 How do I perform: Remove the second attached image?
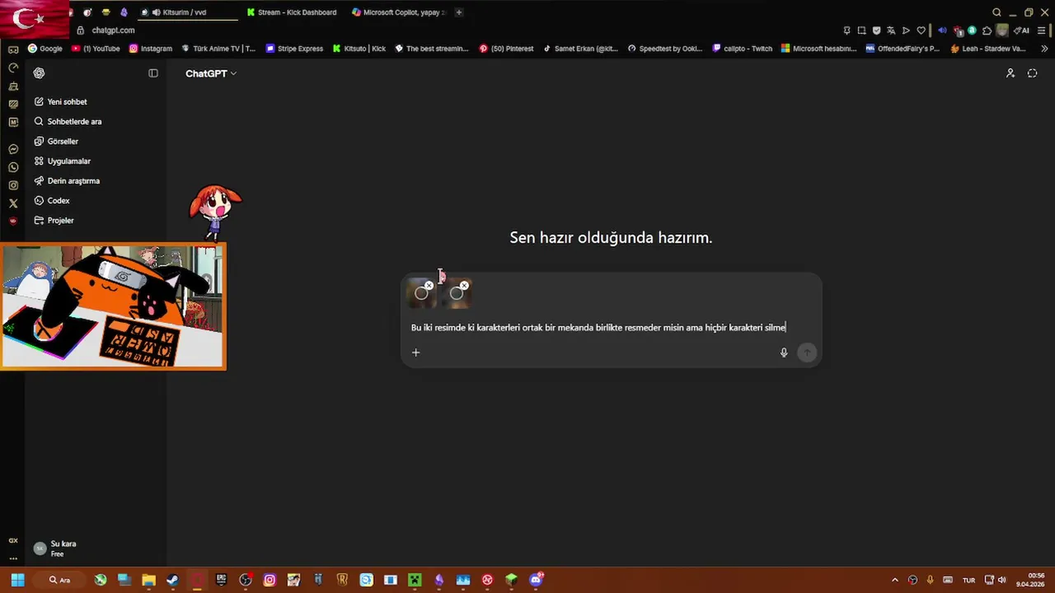click(x=464, y=286)
